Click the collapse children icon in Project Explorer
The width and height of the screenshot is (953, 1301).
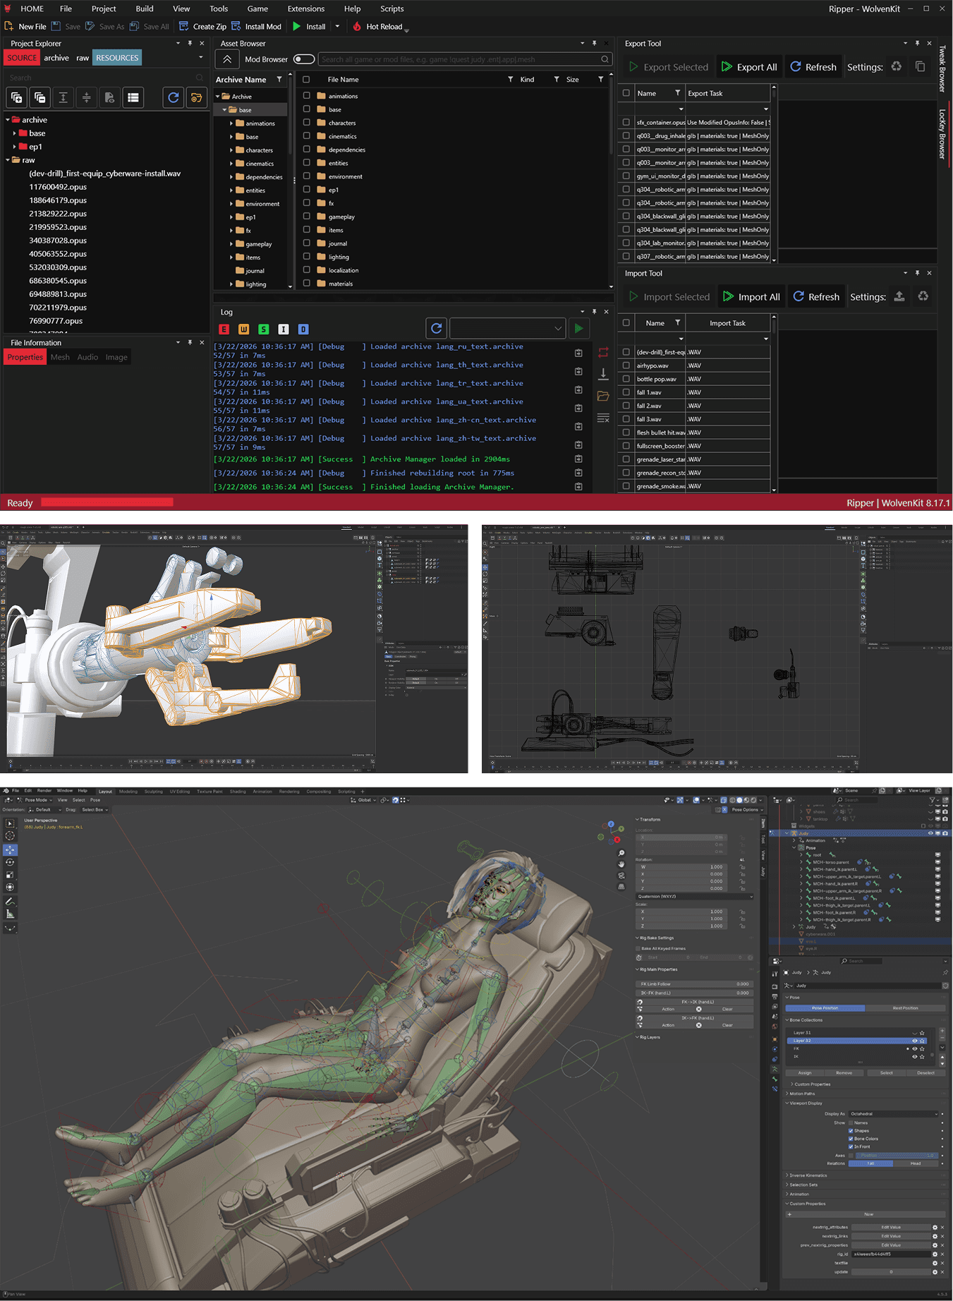pyautogui.click(x=86, y=97)
